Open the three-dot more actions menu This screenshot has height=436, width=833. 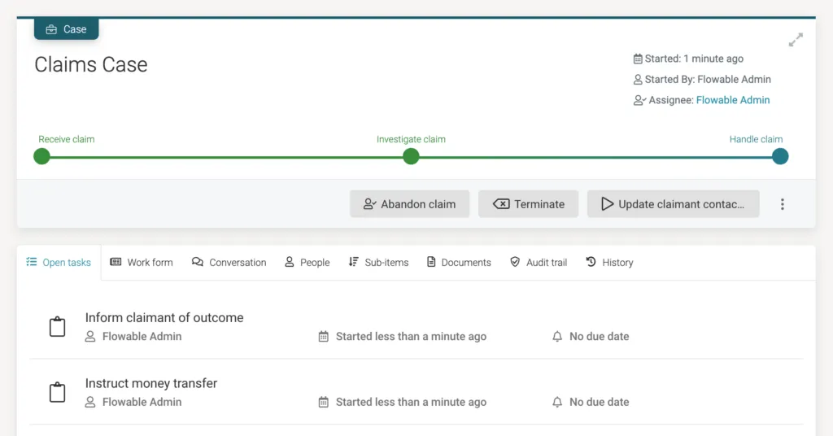(782, 204)
